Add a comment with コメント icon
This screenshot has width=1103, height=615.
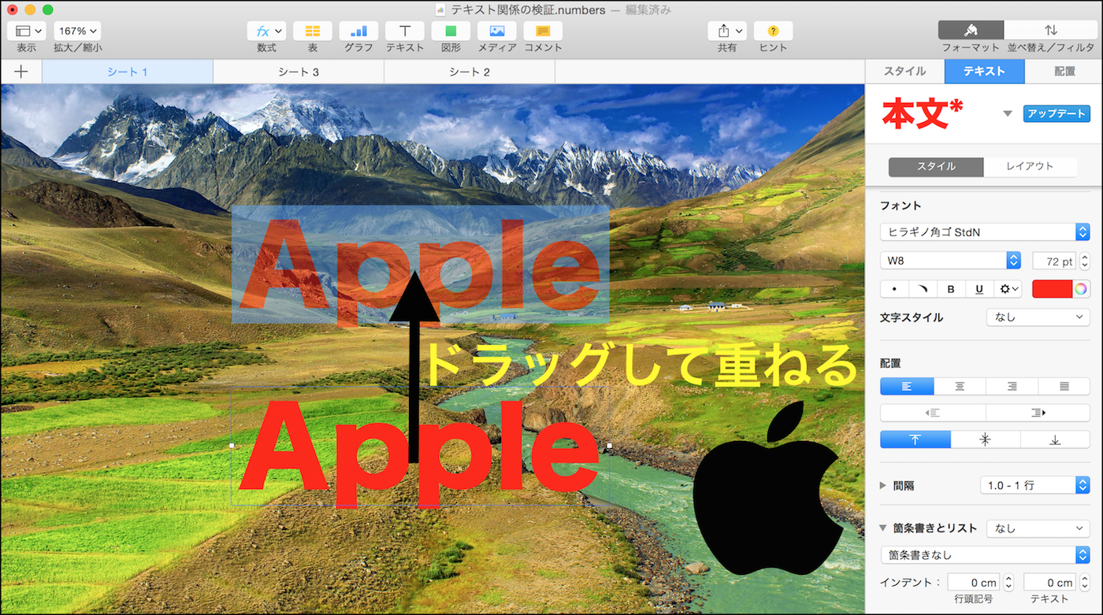[543, 31]
